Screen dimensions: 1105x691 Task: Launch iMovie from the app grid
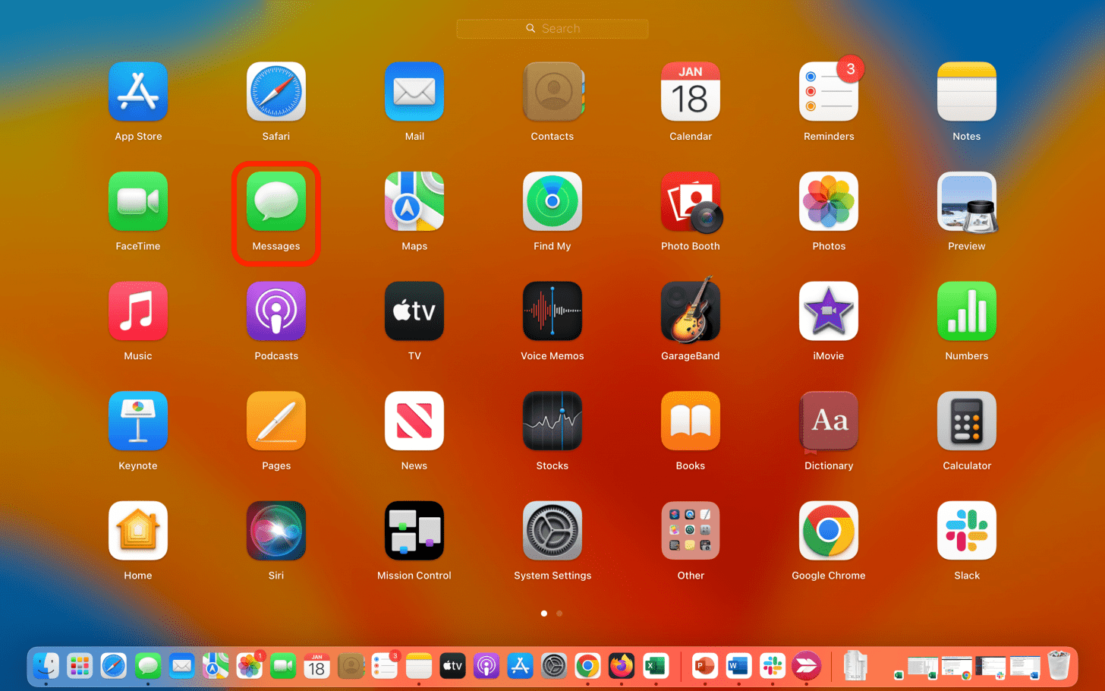click(x=828, y=311)
